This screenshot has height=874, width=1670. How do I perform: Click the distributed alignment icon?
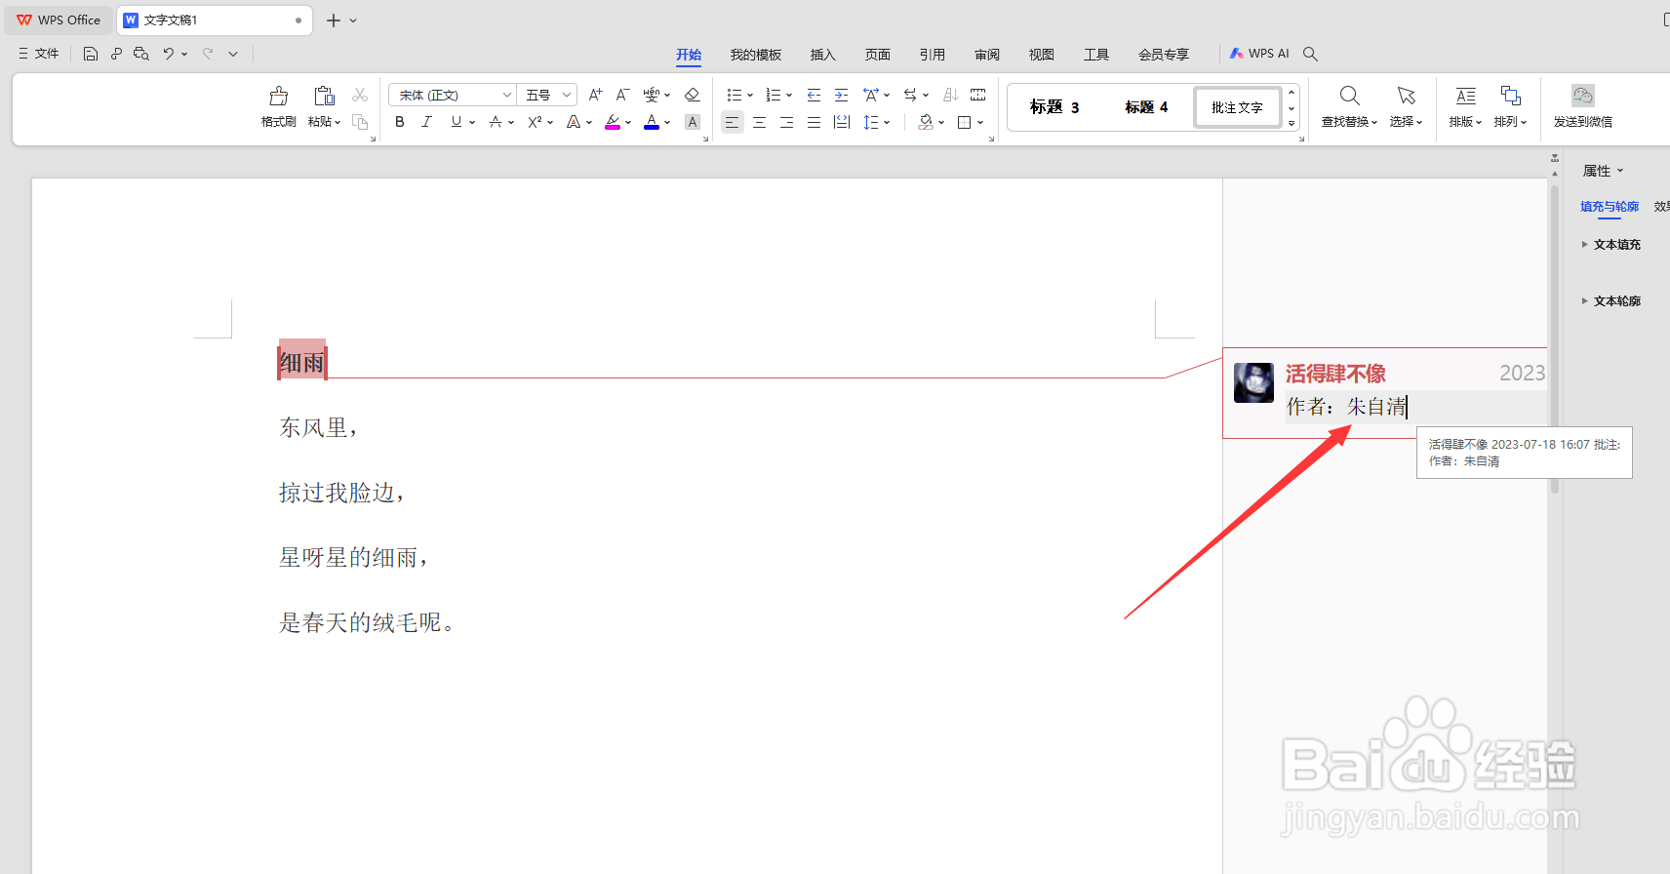(x=842, y=122)
